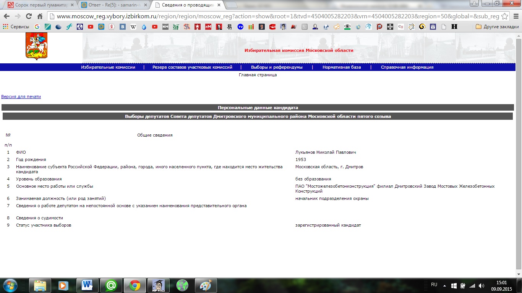
Task: Select the status зарегистрированный кандидат
Action: [328, 225]
